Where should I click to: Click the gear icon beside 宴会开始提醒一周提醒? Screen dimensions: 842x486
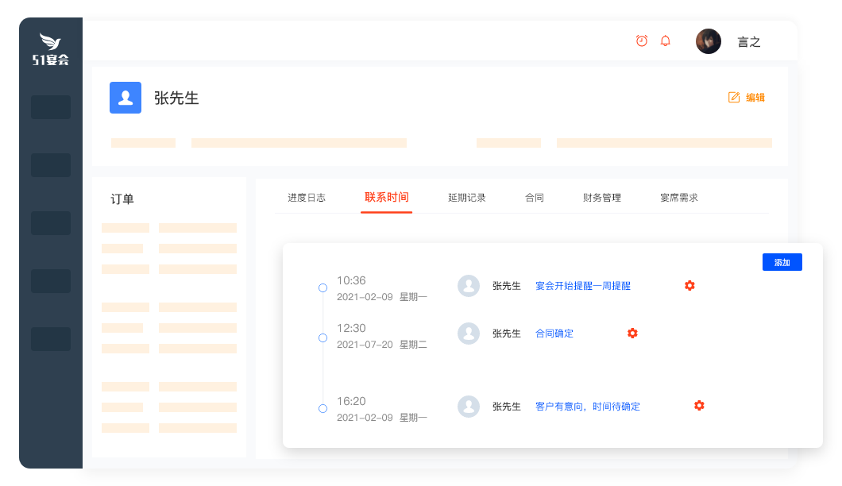click(x=689, y=285)
